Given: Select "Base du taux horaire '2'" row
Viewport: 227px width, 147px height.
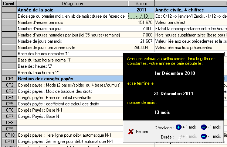Looking at the screenshot, I should (70, 73).
